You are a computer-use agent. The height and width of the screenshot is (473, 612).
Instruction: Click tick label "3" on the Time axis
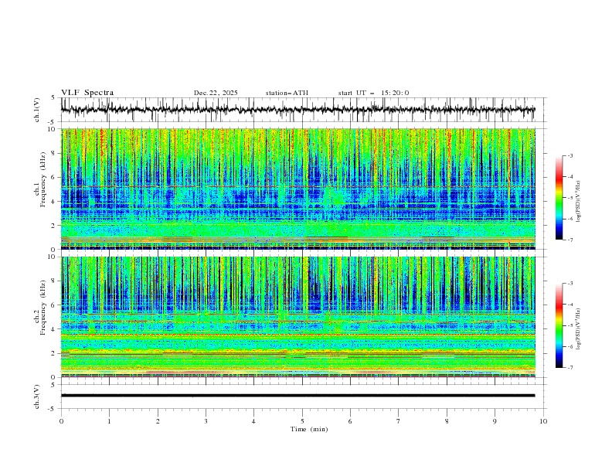pos(206,421)
